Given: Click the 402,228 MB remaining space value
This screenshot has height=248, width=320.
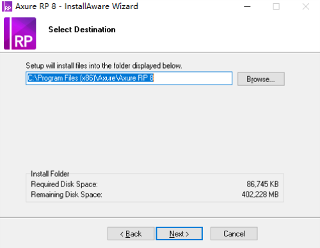Looking at the screenshot, I should click(260, 194).
